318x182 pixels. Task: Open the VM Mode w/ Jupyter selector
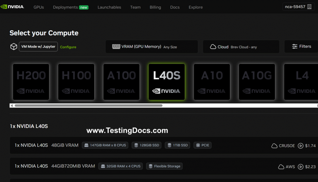[x=38, y=47]
